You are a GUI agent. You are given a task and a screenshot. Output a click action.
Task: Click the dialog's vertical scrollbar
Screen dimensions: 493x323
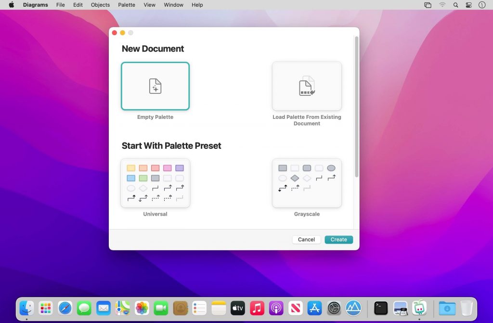click(x=356, y=106)
